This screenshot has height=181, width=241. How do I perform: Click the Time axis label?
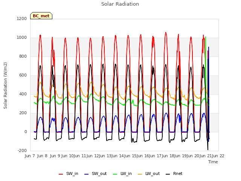tap(213, 162)
